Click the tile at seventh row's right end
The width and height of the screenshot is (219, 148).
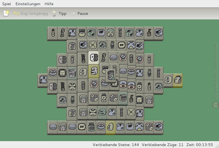pos(140,113)
